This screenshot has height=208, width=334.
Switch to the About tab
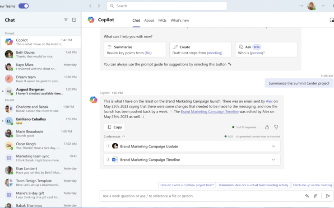pyautogui.click(x=149, y=20)
